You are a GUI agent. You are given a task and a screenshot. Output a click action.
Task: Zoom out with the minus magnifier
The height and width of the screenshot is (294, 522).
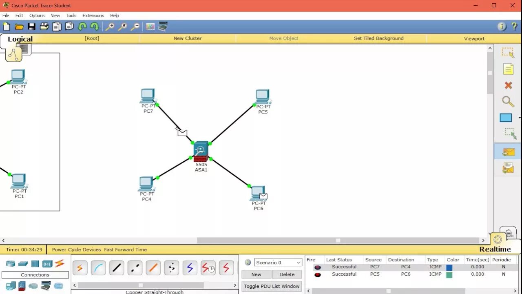tap(135, 27)
